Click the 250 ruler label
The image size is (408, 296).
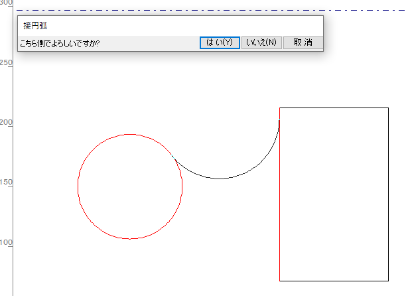tap(6, 62)
